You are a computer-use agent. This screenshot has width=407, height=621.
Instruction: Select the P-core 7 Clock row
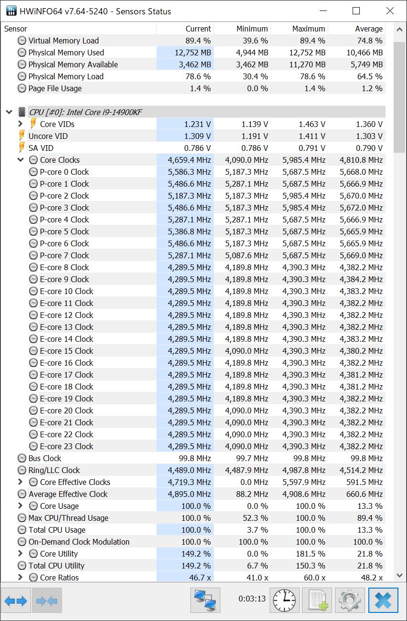[193, 255]
